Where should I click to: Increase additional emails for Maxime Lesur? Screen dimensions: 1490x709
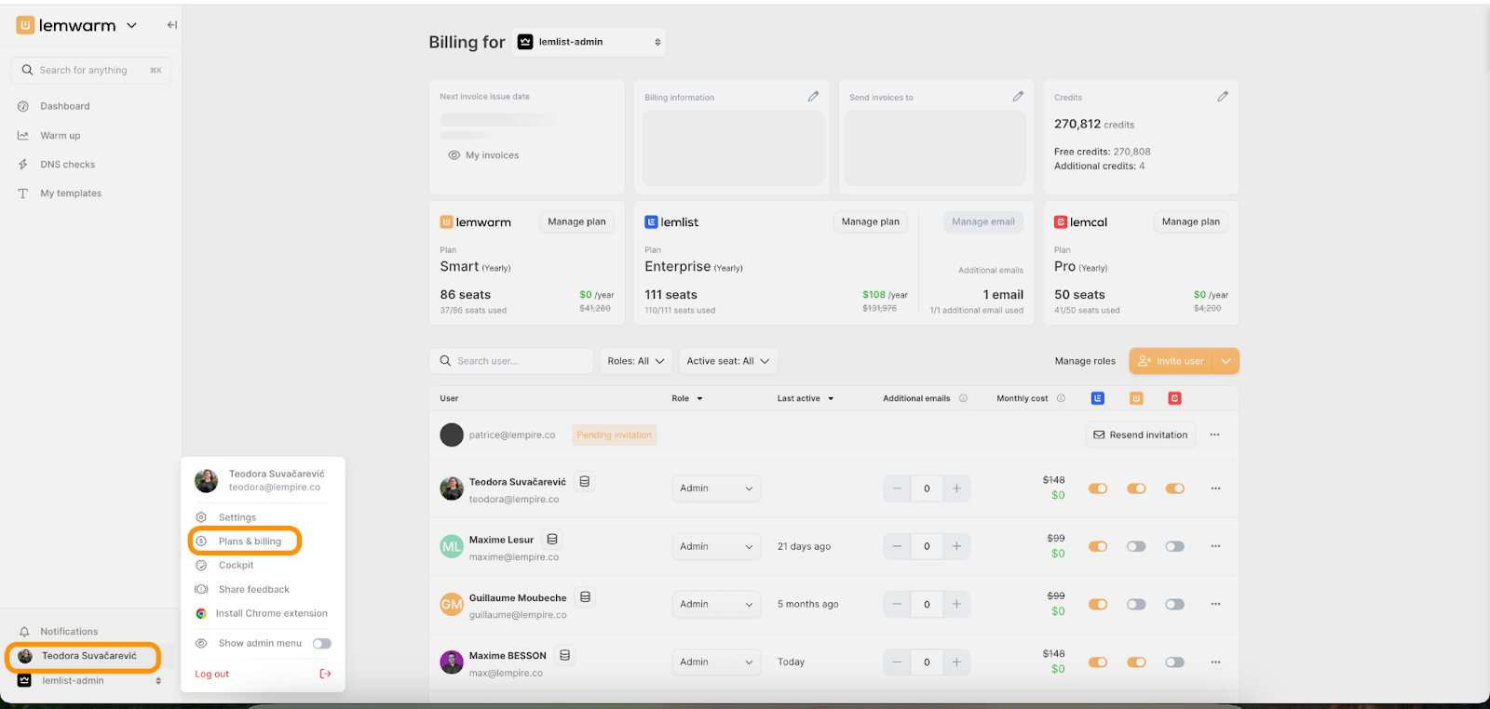956,546
